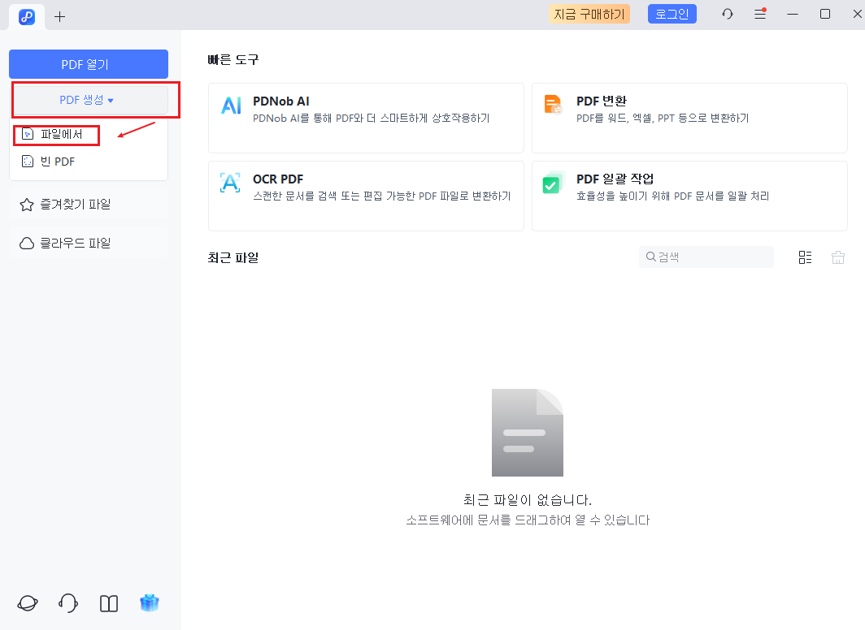Screen dimensions: 865x630
Task: Click the PDF 열기 button
Action: pyautogui.click(x=88, y=64)
